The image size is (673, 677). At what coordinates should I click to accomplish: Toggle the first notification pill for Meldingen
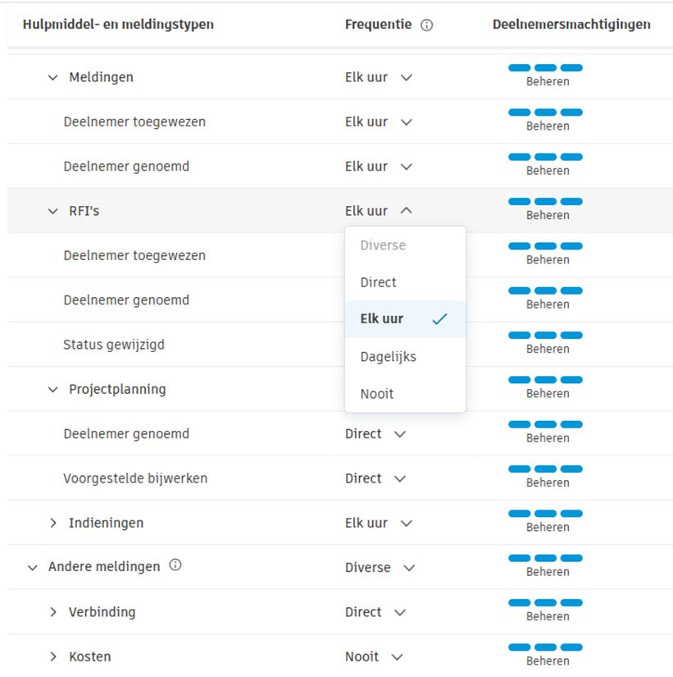pyautogui.click(x=518, y=69)
